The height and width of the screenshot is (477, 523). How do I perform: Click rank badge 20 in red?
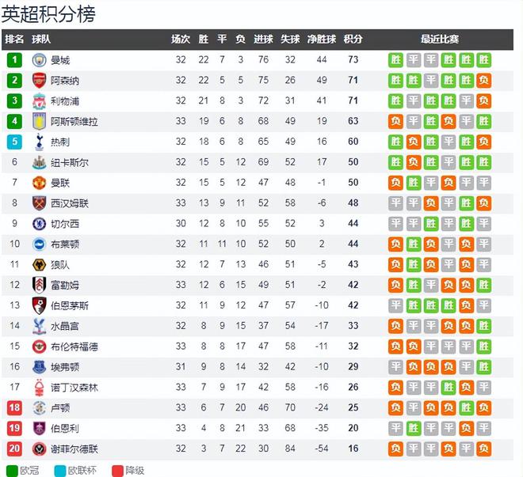click(x=14, y=449)
